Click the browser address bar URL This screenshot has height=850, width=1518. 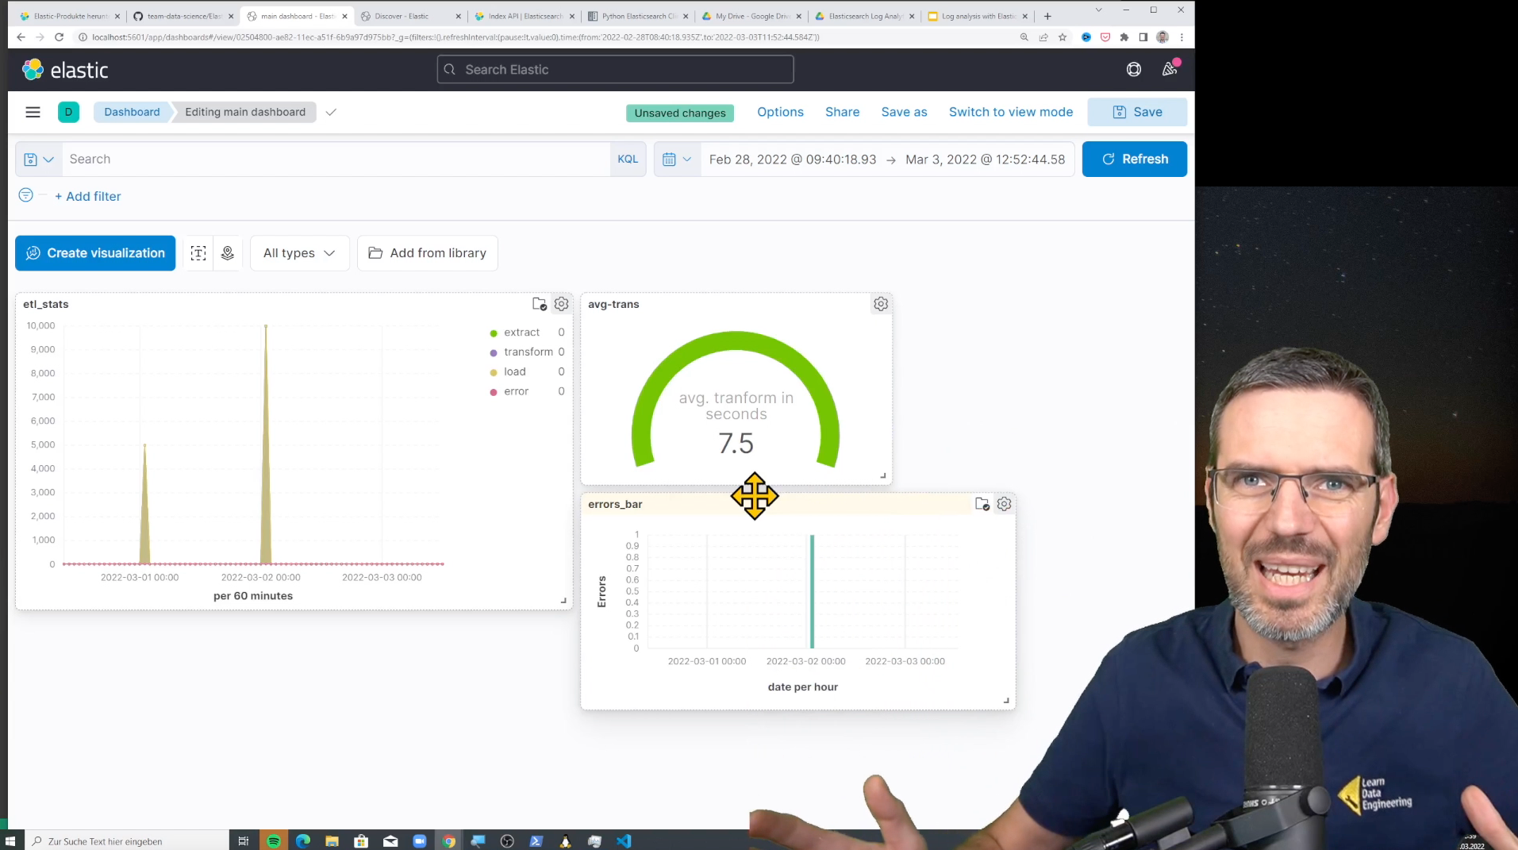click(455, 37)
